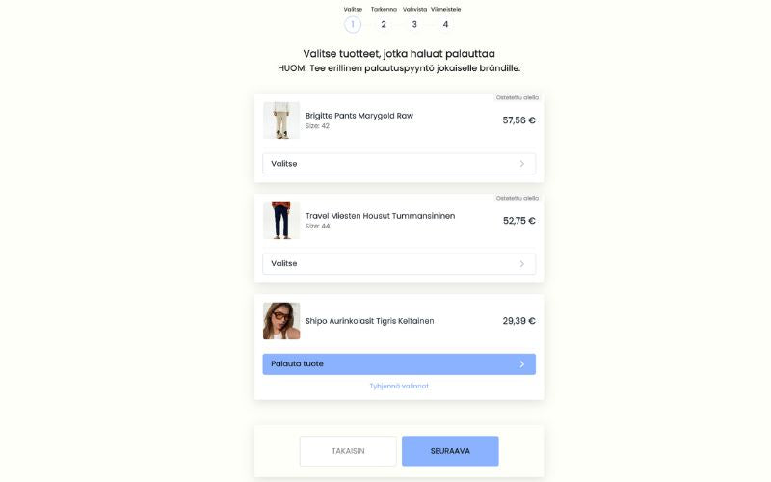
Task: Click the 57,56 € price of Brigitte Pants
Action: (x=518, y=120)
